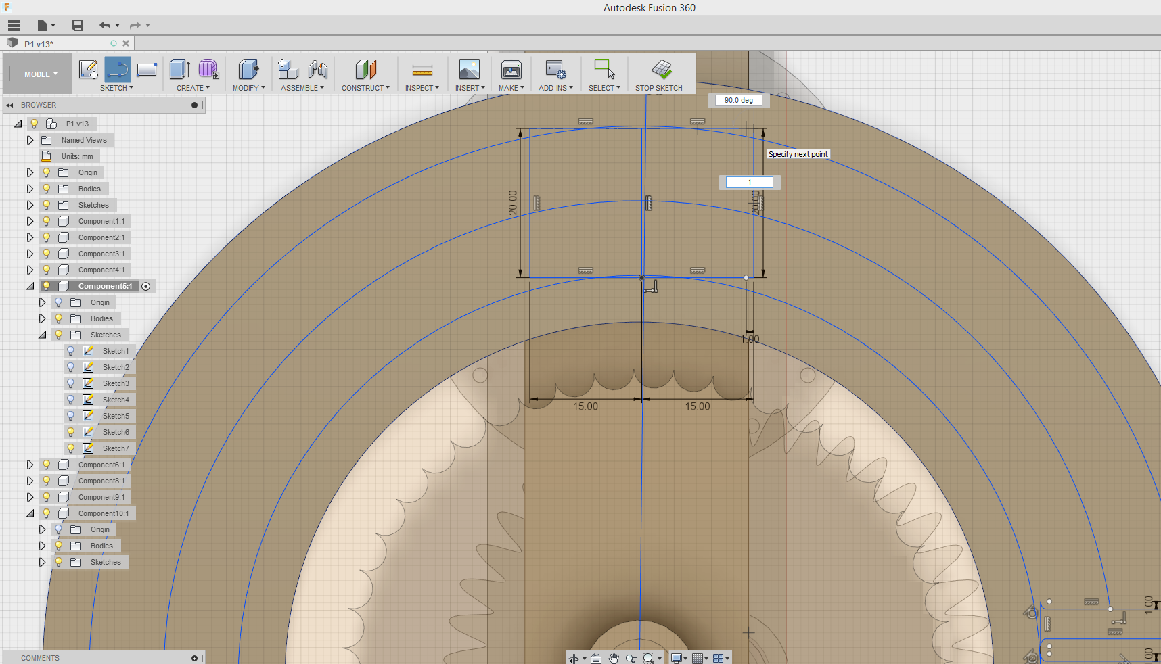1161x664 pixels.
Task: Click the Stop Sketch icon
Action: (661, 70)
